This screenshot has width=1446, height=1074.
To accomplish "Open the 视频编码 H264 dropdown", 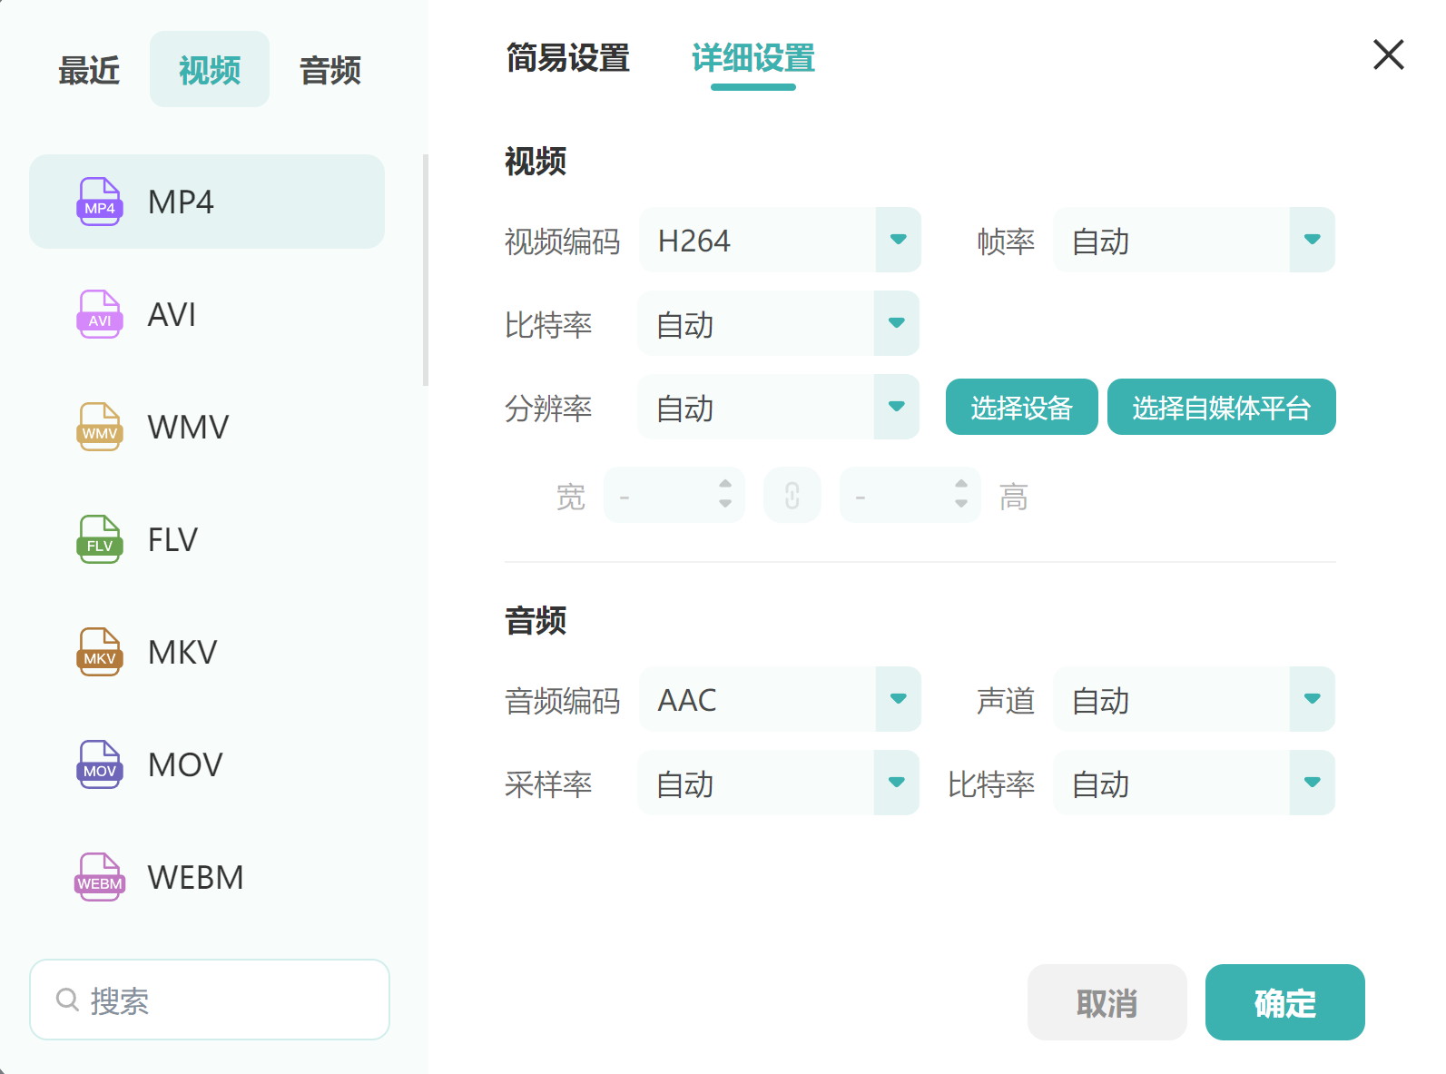I will pos(781,240).
